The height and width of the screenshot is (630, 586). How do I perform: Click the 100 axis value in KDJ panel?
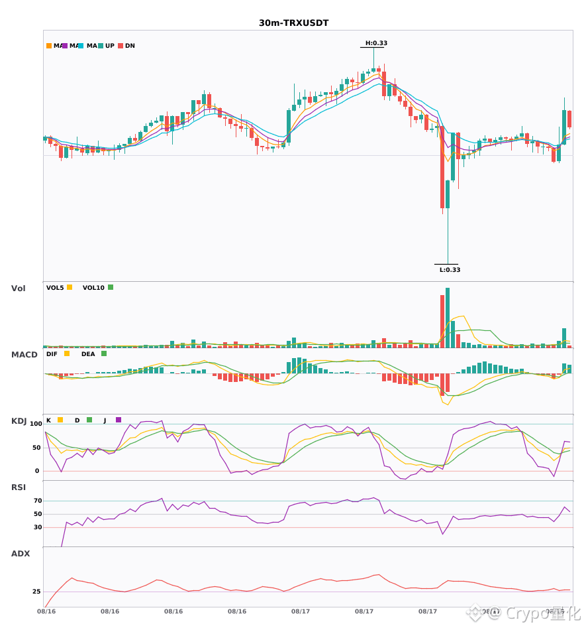tap(36, 424)
